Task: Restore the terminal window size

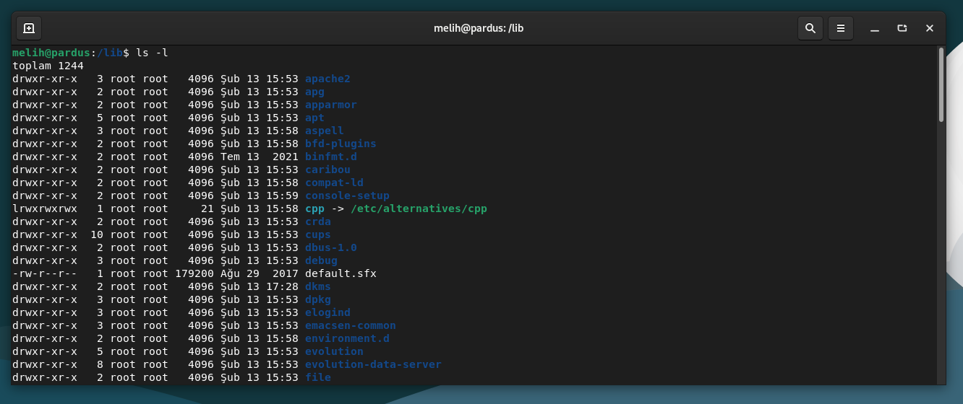Action: point(902,28)
